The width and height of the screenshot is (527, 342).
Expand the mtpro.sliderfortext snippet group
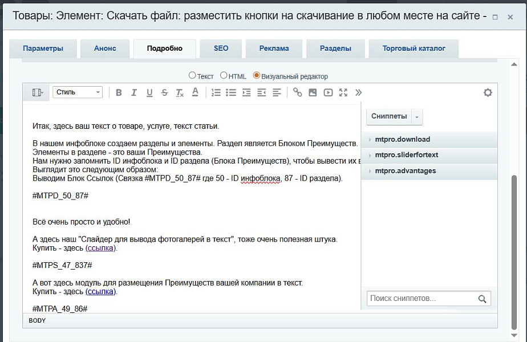pyautogui.click(x=429, y=155)
